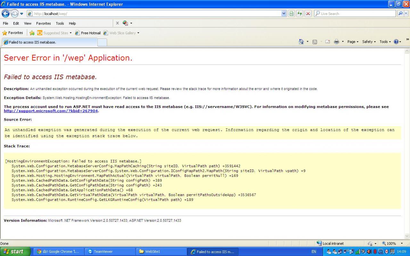Click the Stop loading red X icon
Image resolution: width=410 pixels, height=256 pixels.
click(x=308, y=13)
